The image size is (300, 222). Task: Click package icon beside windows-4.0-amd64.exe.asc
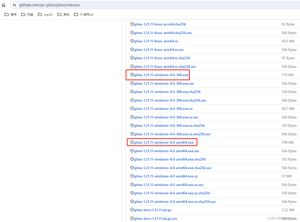(x=132, y=151)
